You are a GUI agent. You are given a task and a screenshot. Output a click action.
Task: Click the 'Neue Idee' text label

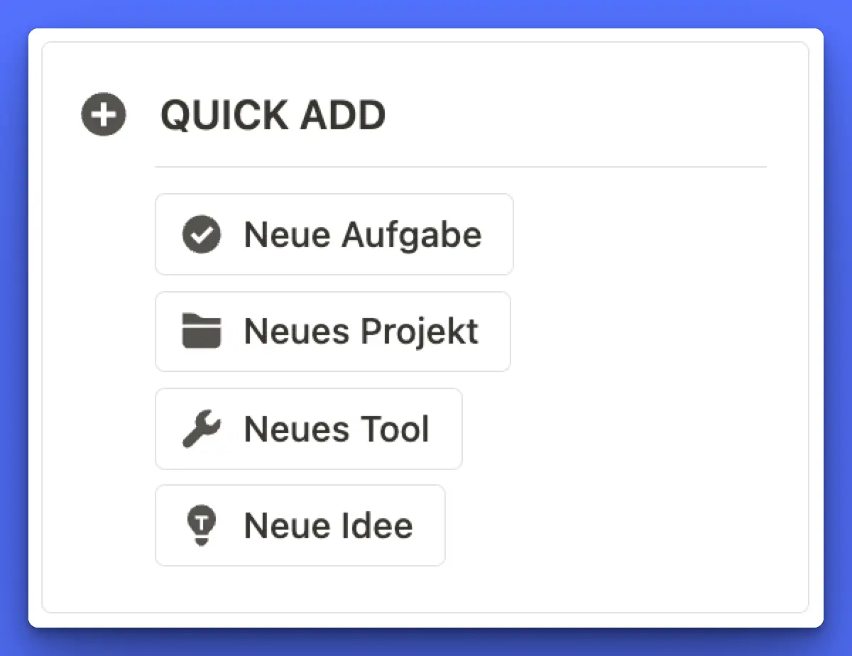pyautogui.click(x=328, y=526)
